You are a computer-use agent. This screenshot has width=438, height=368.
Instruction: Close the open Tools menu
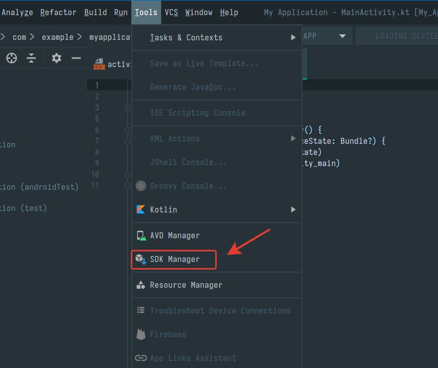(146, 13)
